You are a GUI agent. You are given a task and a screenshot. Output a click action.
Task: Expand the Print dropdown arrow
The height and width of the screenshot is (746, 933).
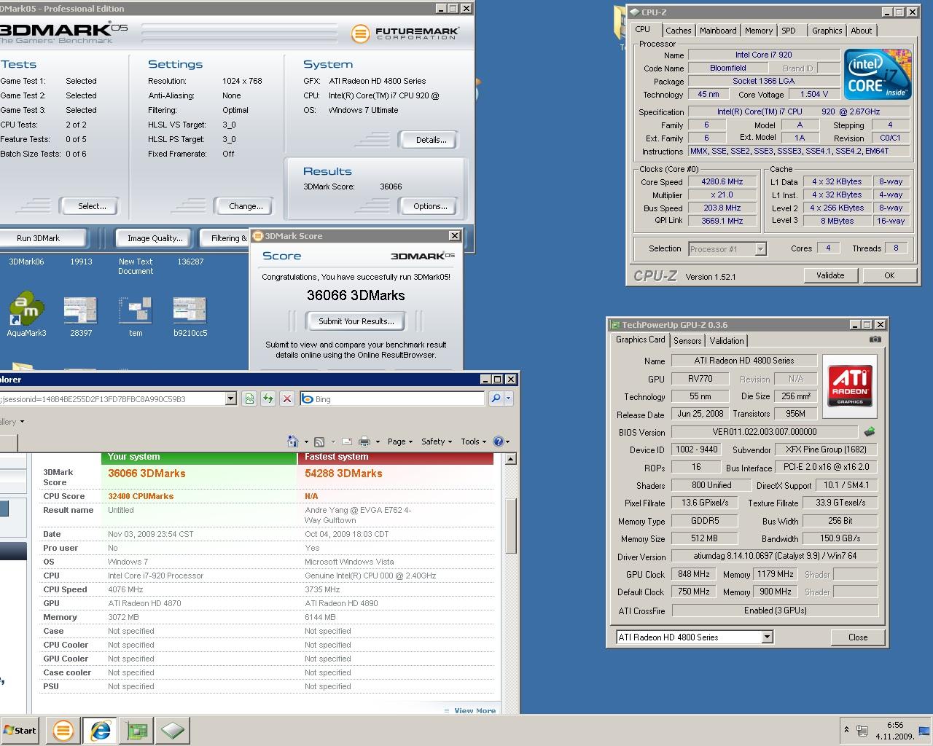pyautogui.click(x=378, y=442)
